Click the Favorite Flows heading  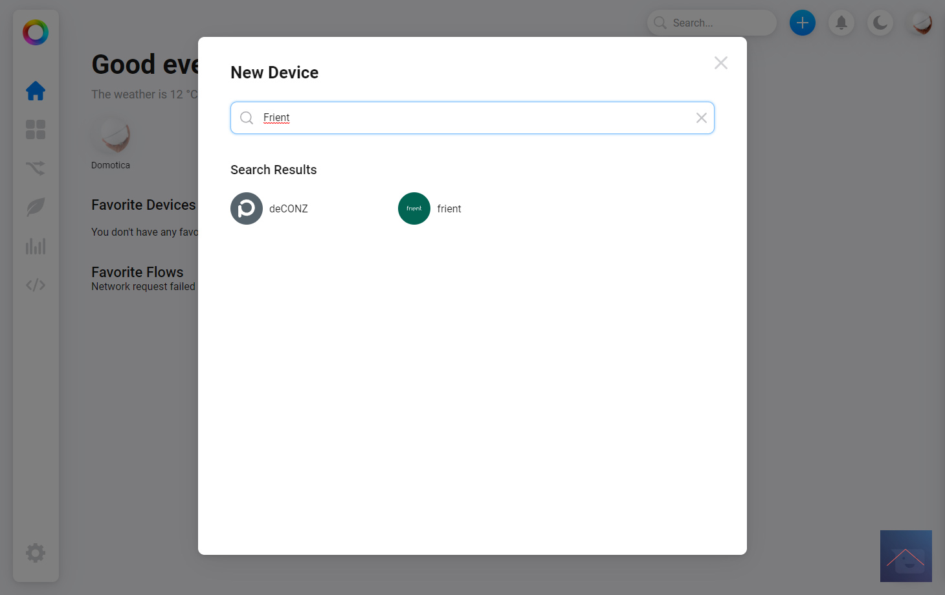click(x=137, y=272)
